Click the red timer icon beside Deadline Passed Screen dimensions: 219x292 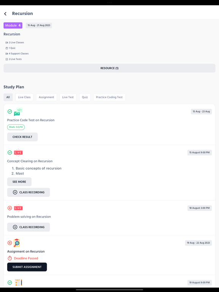click(10, 258)
